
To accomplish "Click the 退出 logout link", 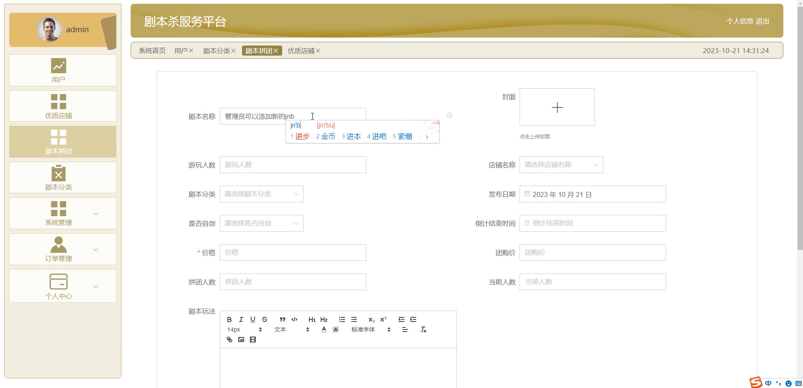I will [x=762, y=21].
